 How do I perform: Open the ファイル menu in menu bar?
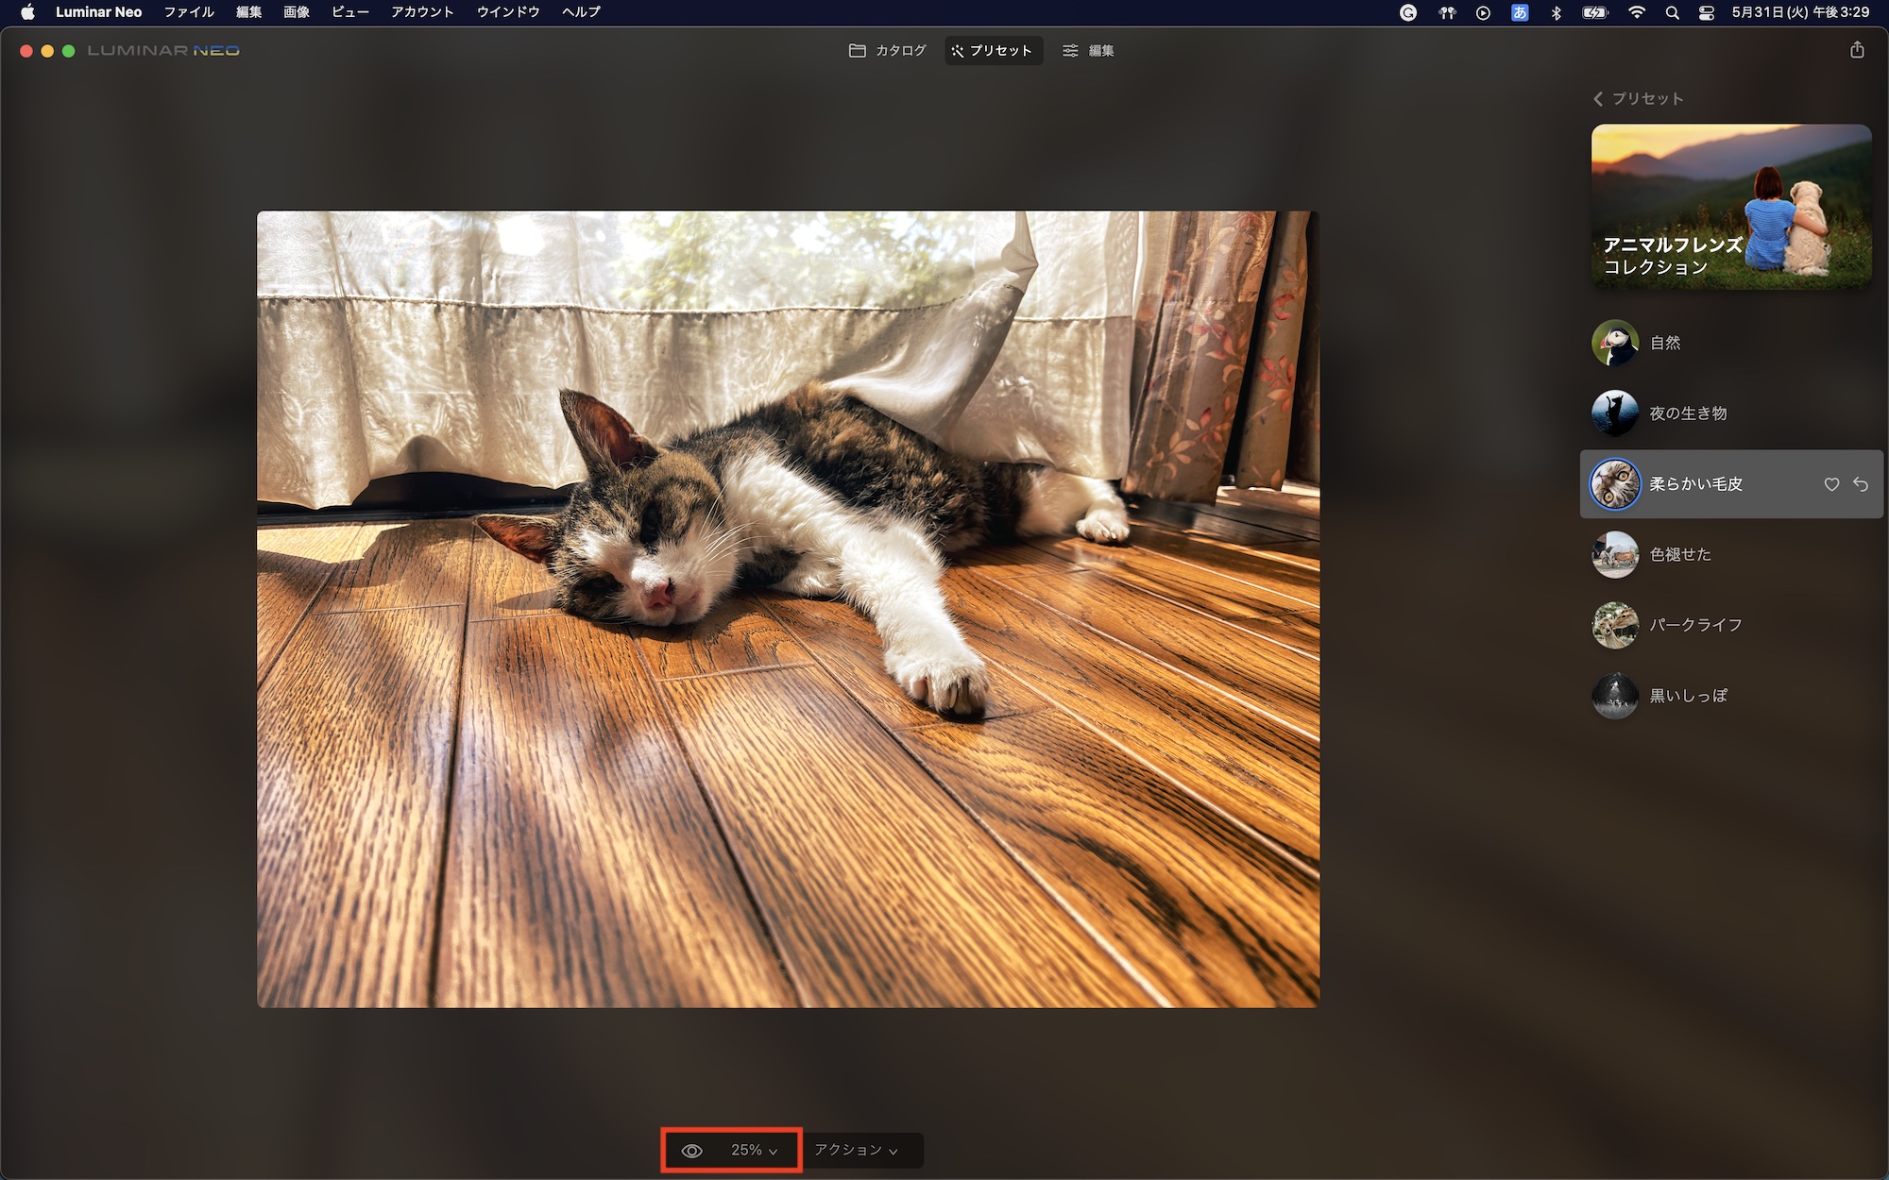tap(189, 12)
